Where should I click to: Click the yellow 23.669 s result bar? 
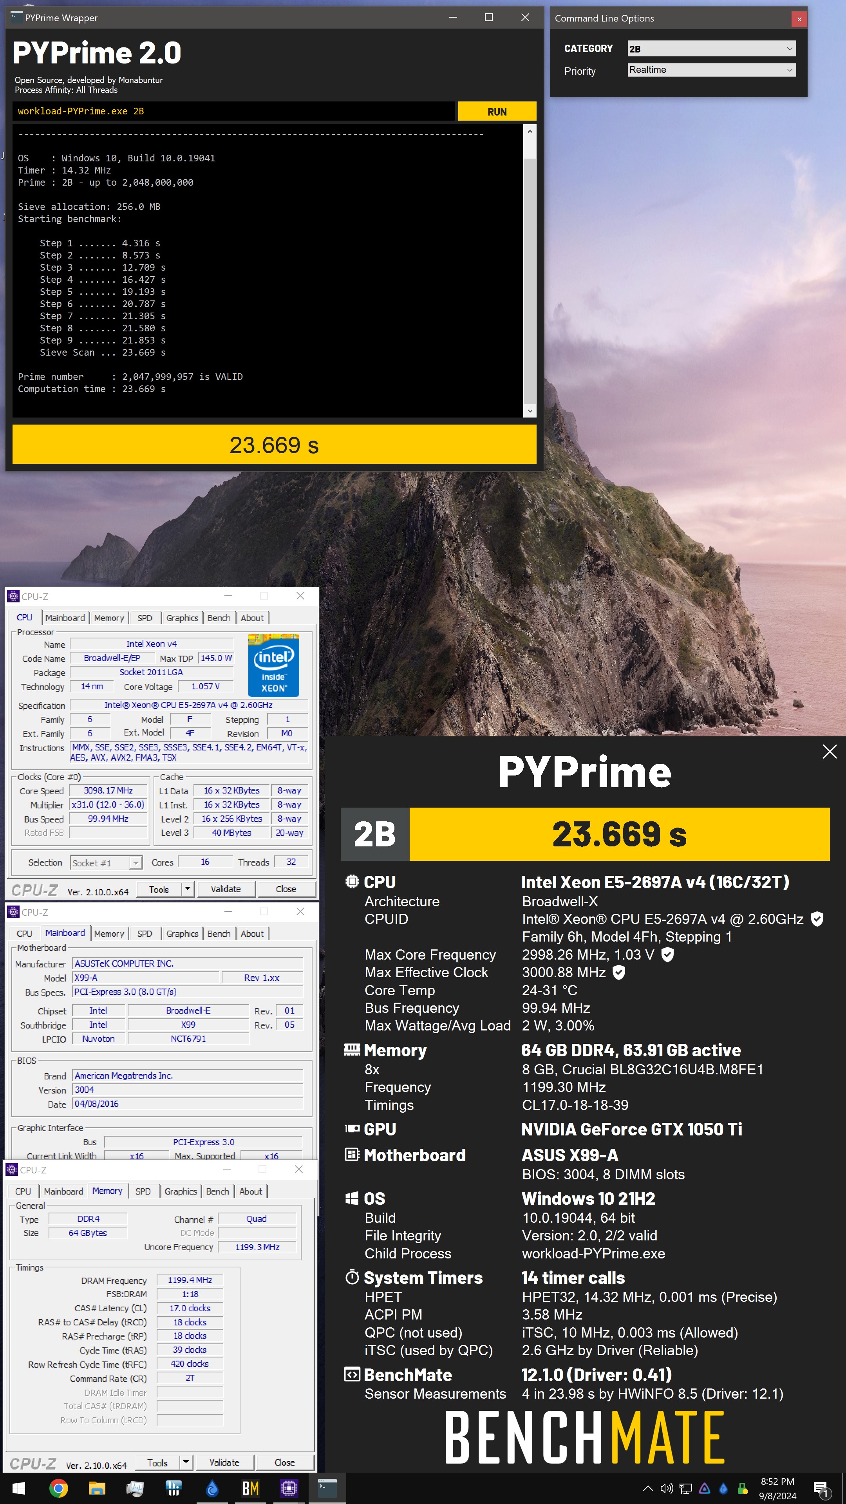(x=274, y=444)
